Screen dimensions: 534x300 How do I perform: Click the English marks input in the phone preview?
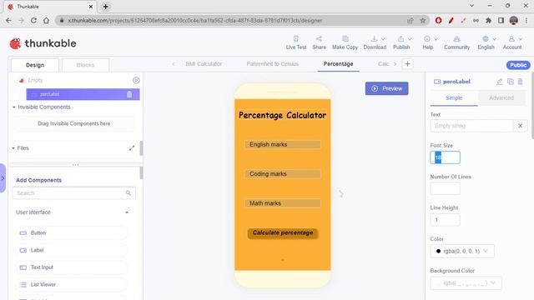tap(282, 144)
